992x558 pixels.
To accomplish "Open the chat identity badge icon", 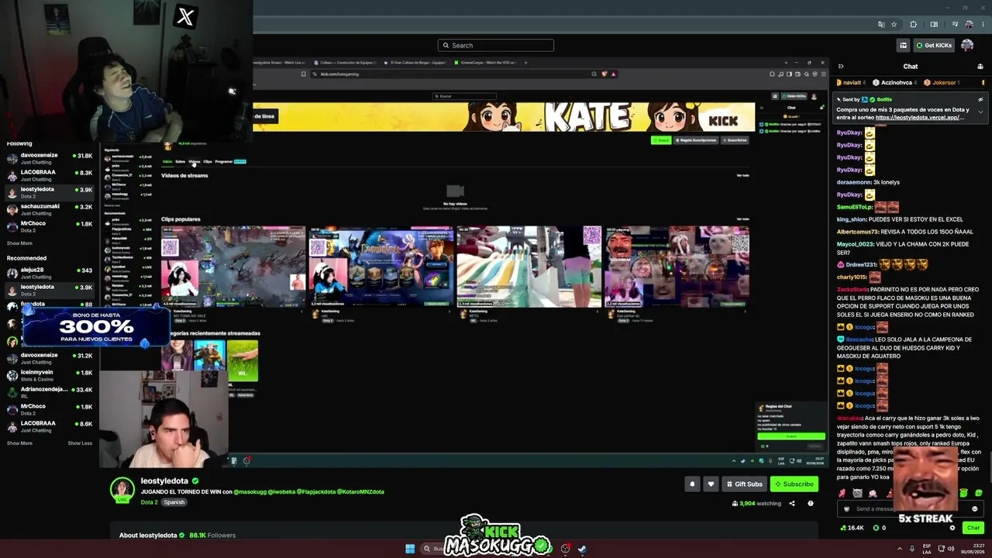I will (846, 509).
